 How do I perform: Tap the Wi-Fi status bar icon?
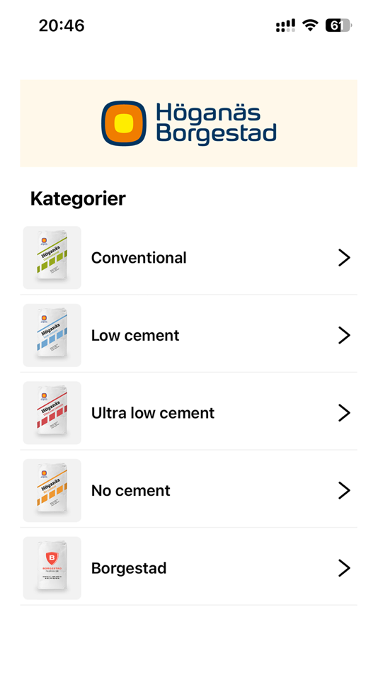point(309,26)
